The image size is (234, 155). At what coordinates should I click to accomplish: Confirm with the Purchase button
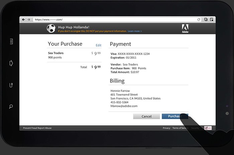pyautogui.click(x=175, y=116)
